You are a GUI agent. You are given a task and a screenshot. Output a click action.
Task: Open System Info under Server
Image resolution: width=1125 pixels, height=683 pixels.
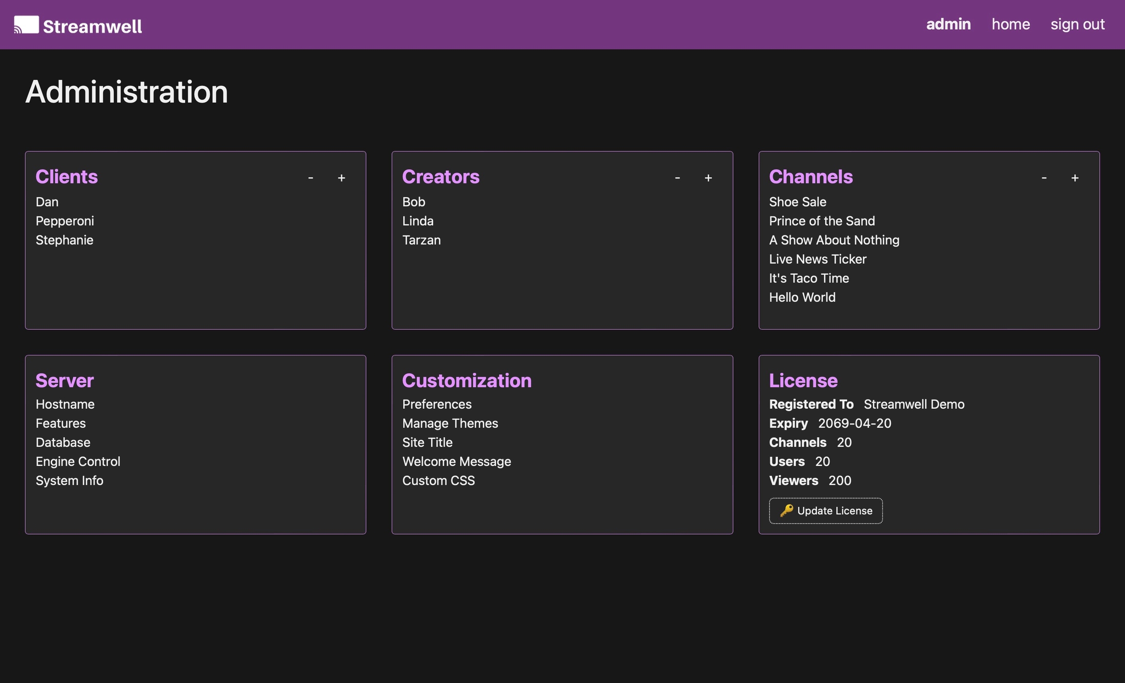69,481
